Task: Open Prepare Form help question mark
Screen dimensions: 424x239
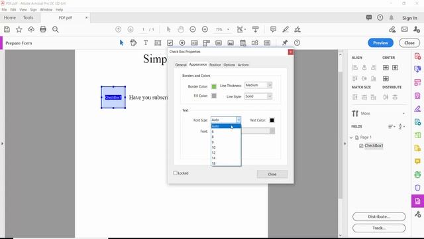Action: [297, 42]
